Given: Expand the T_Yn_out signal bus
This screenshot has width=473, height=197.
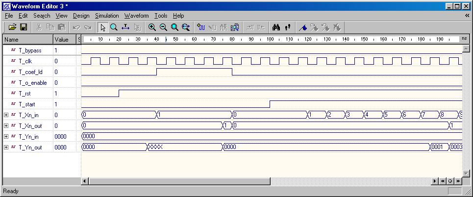Looking at the screenshot, I should [6, 147].
